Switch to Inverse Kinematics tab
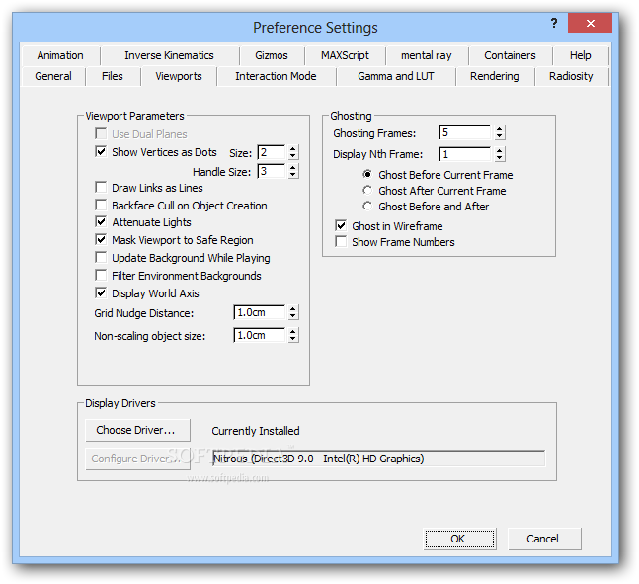 point(169,55)
